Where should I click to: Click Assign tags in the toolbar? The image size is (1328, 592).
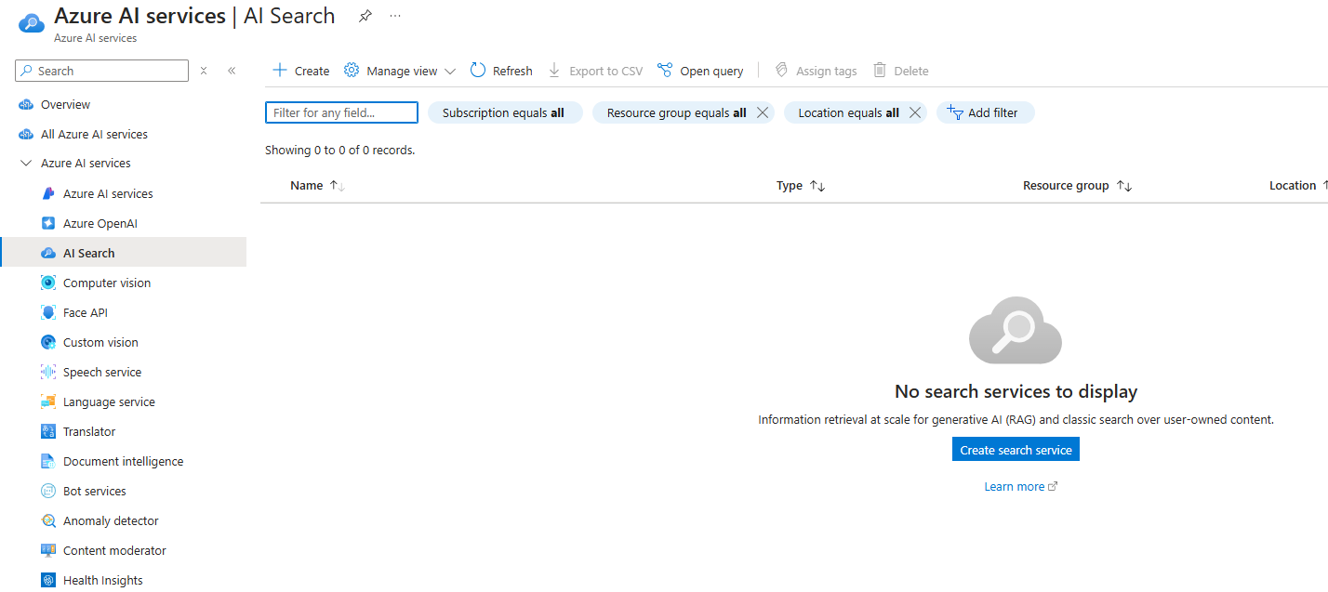click(816, 71)
